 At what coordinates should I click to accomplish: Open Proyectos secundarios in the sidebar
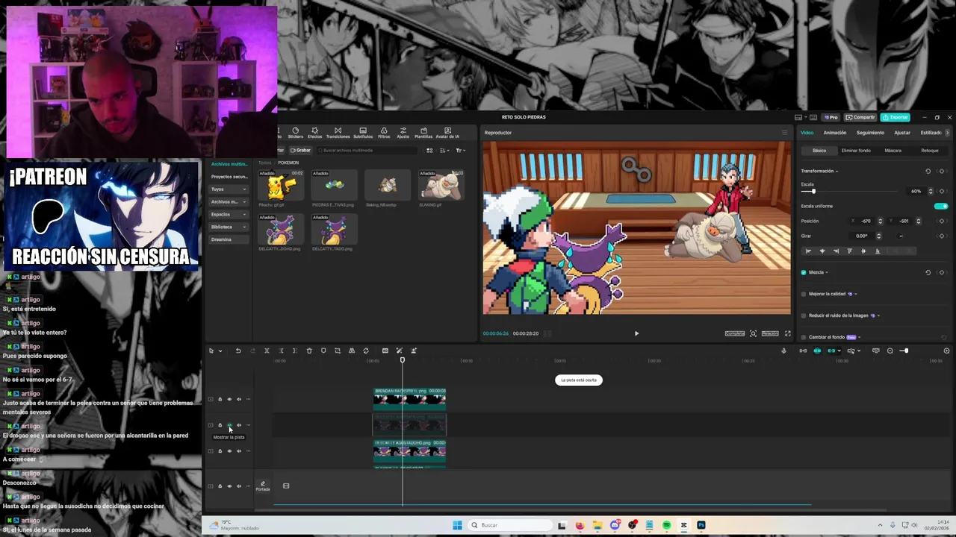(x=229, y=177)
